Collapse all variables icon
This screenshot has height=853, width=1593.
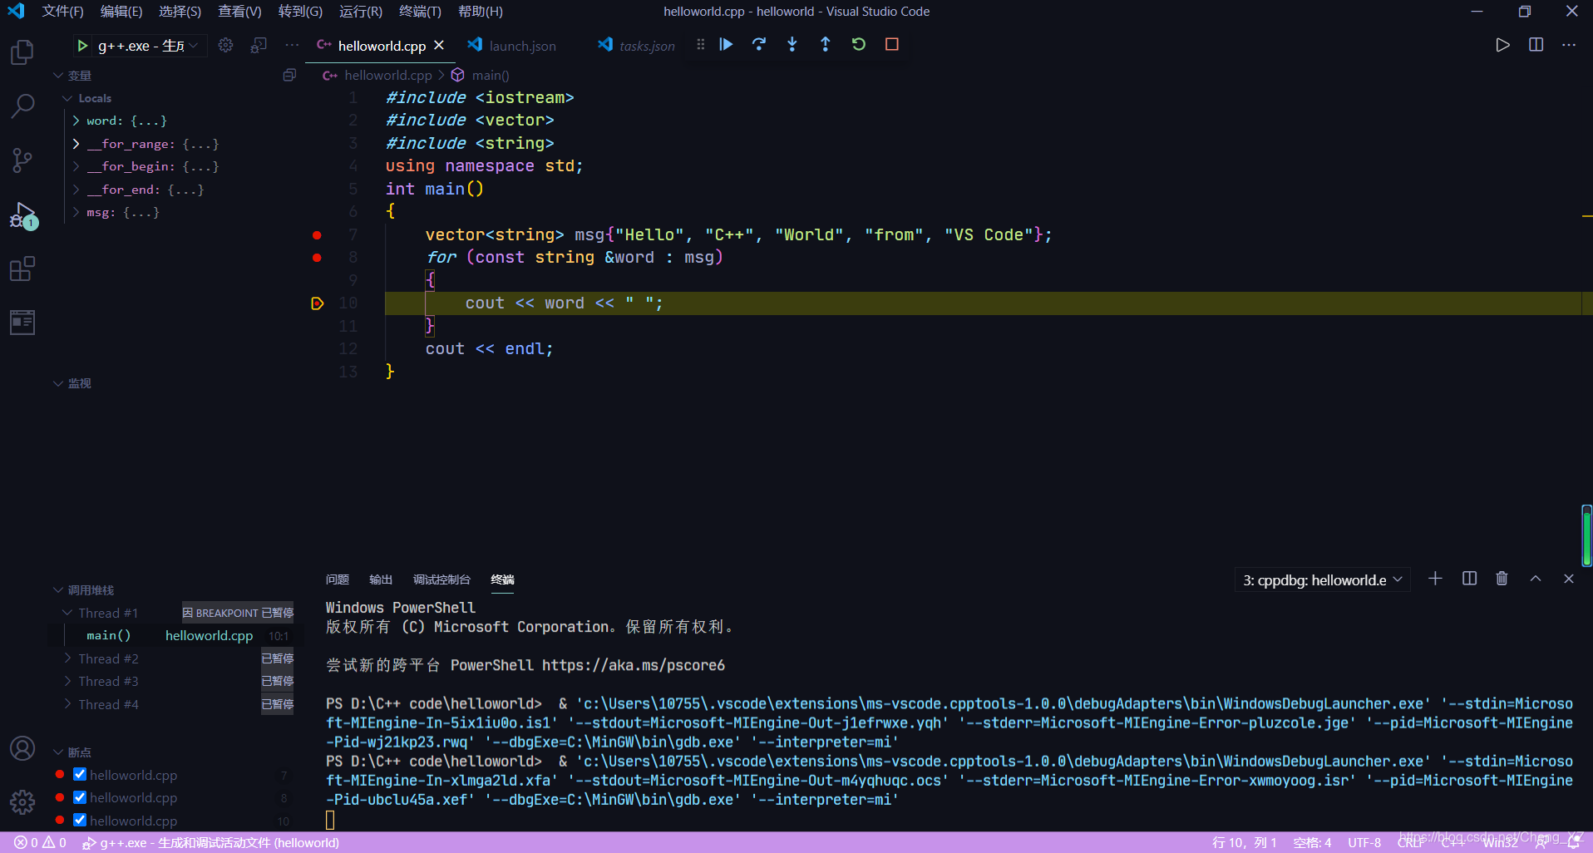tap(289, 76)
